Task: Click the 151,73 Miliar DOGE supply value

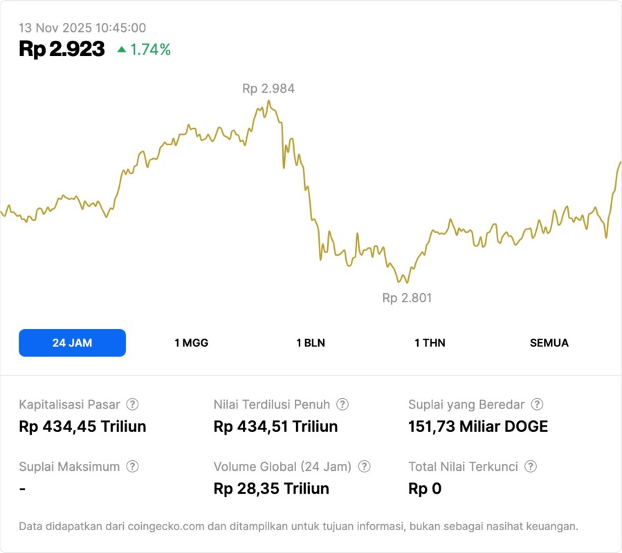Action: point(478,427)
